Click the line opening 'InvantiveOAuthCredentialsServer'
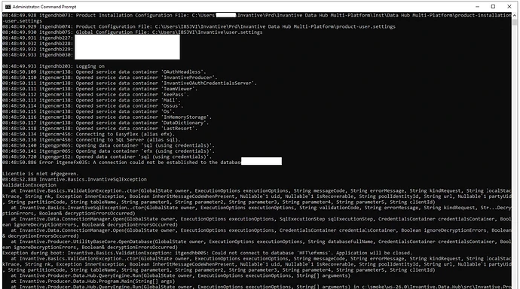Image resolution: width=520 pixels, height=289 pixels. click(x=130, y=83)
